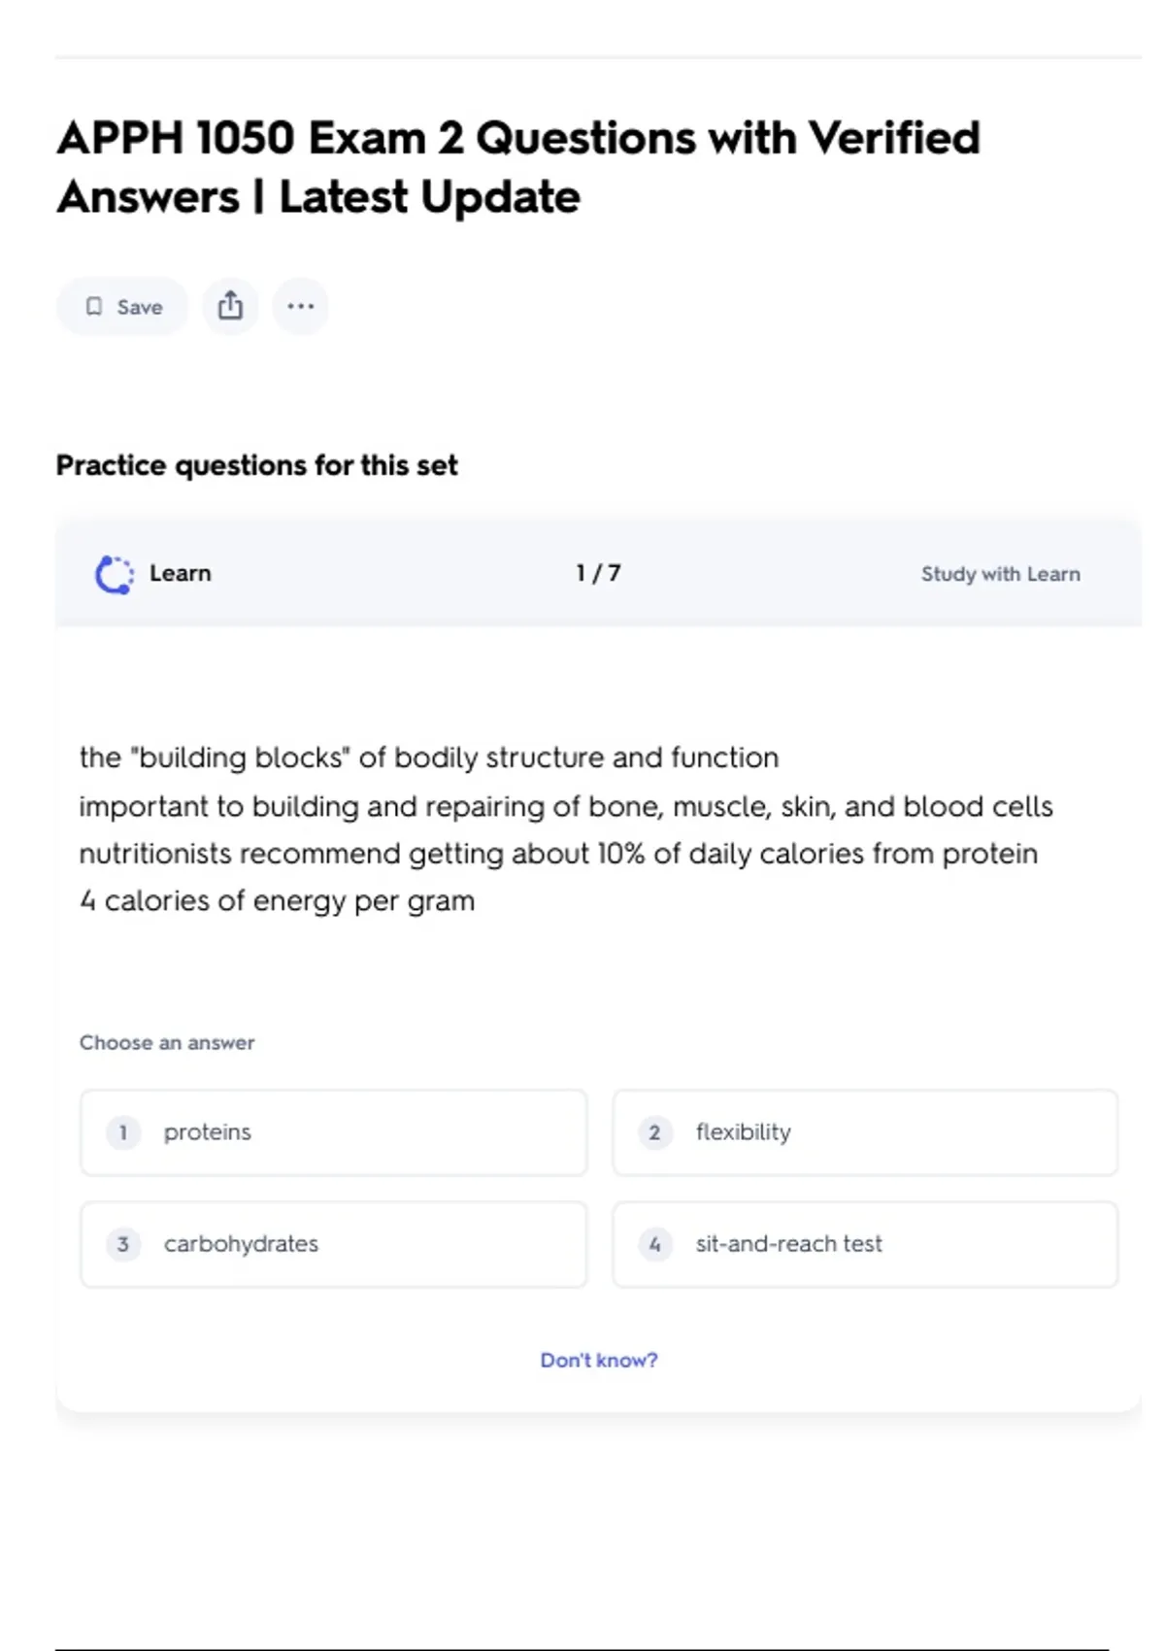Click the APPH 1050 Exam 2 title
Screen dimensions: 1165x1651
518,167
